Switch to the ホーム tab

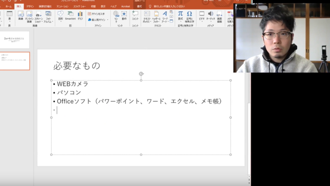tap(9, 7)
